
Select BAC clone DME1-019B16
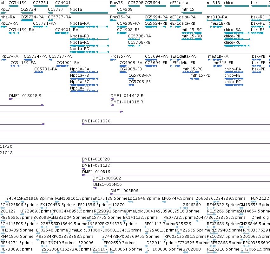pyautogui.click(x=176, y=175)
